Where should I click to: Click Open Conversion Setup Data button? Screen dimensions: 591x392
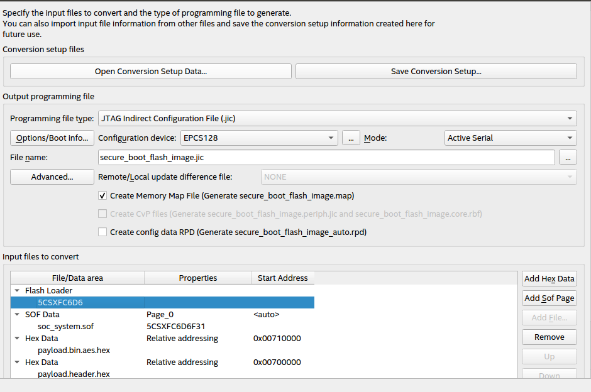[x=151, y=72]
